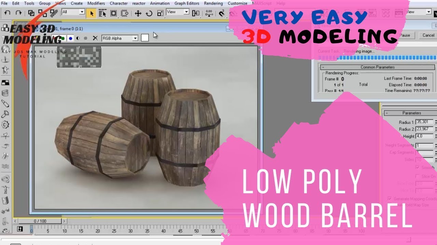Click the Undo arrow icon
Viewport: 437px width, 245px height.
(x=8, y=13)
